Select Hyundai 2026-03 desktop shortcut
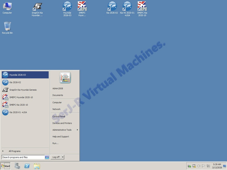Viewport: 227px width, 170px height. [67, 9]
